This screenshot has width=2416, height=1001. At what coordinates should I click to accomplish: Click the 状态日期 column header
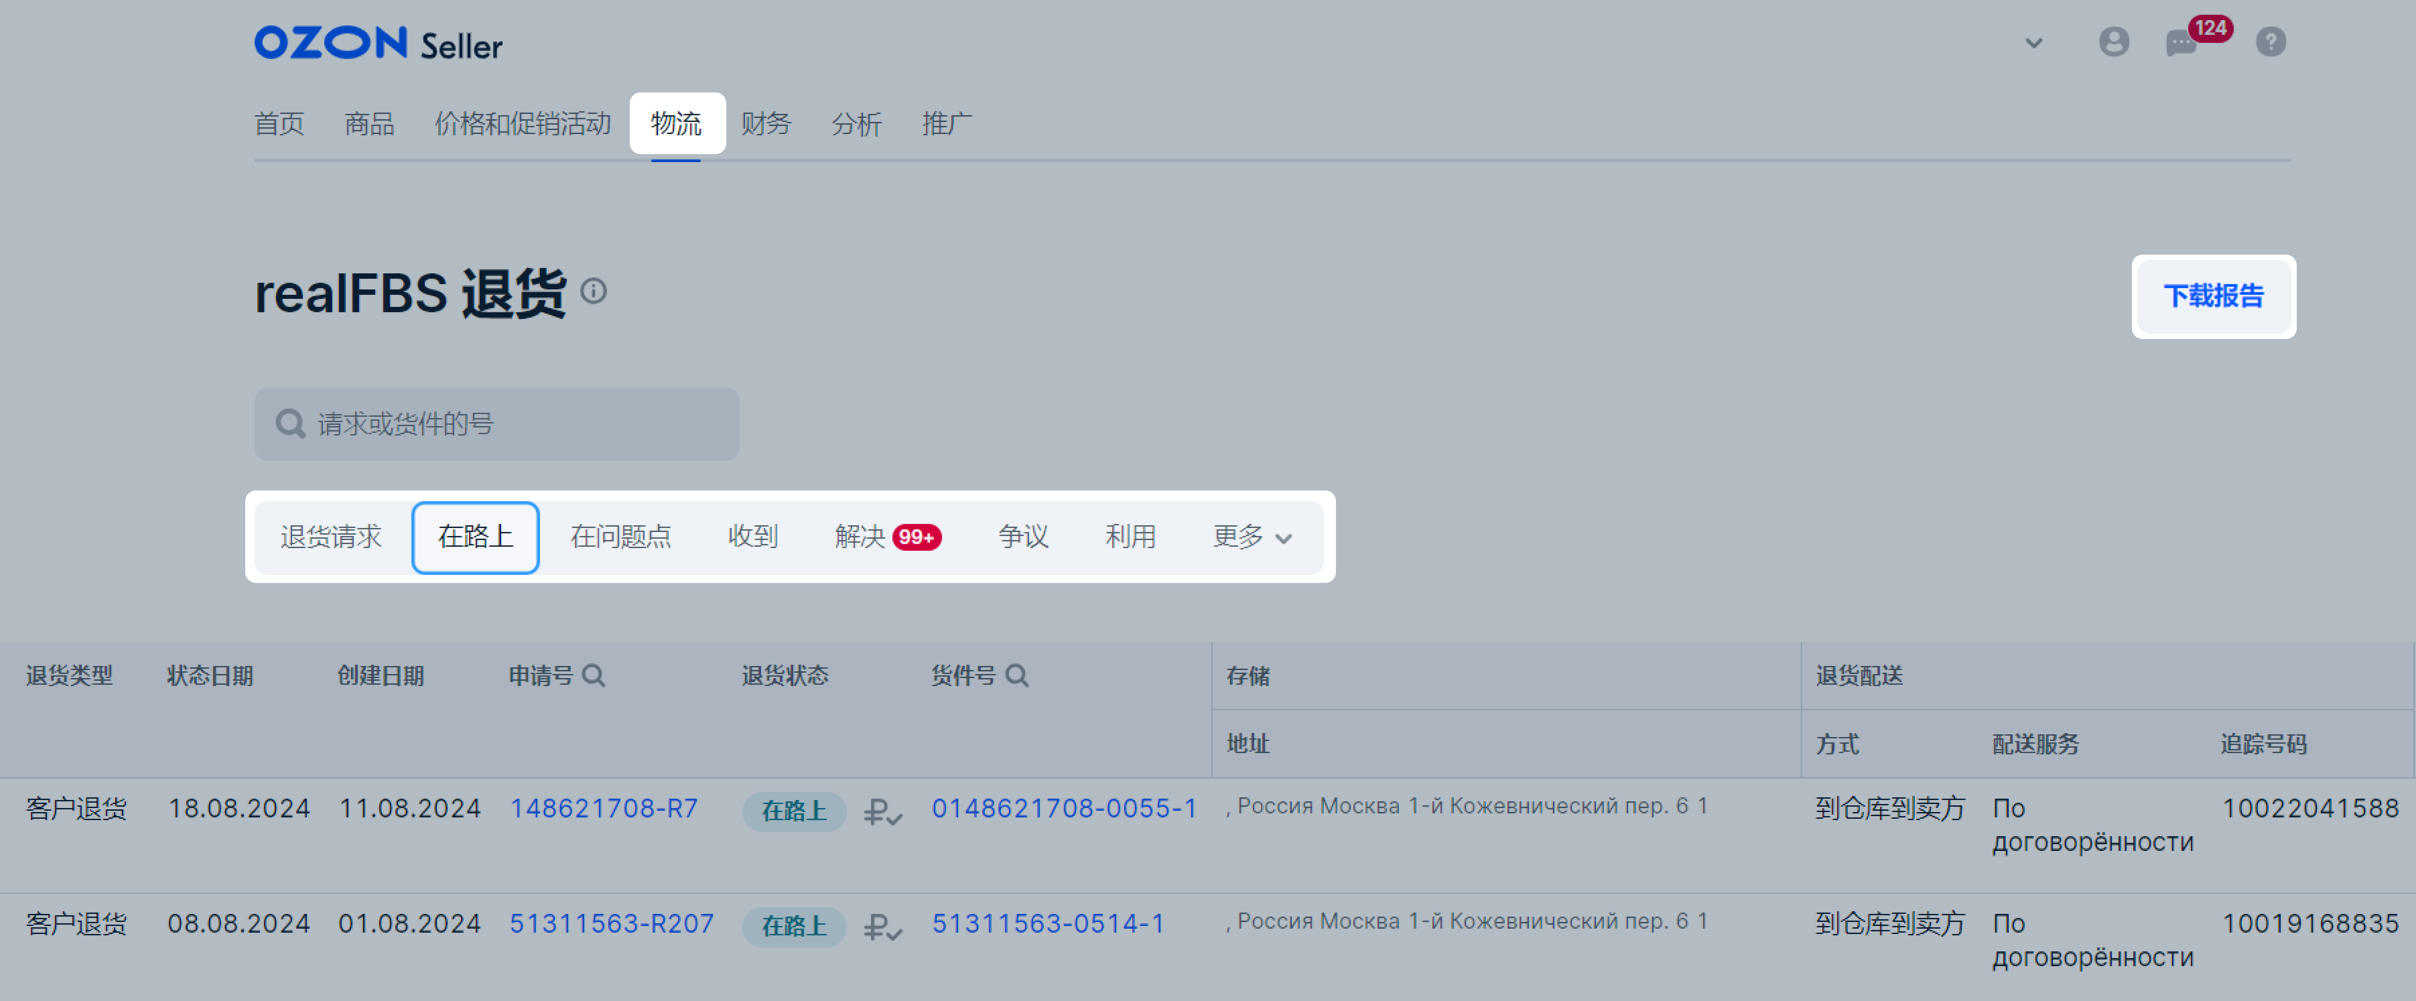coord(210,675)
